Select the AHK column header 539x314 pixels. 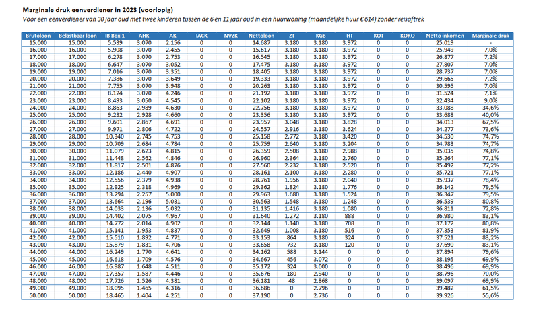(144, 36)
